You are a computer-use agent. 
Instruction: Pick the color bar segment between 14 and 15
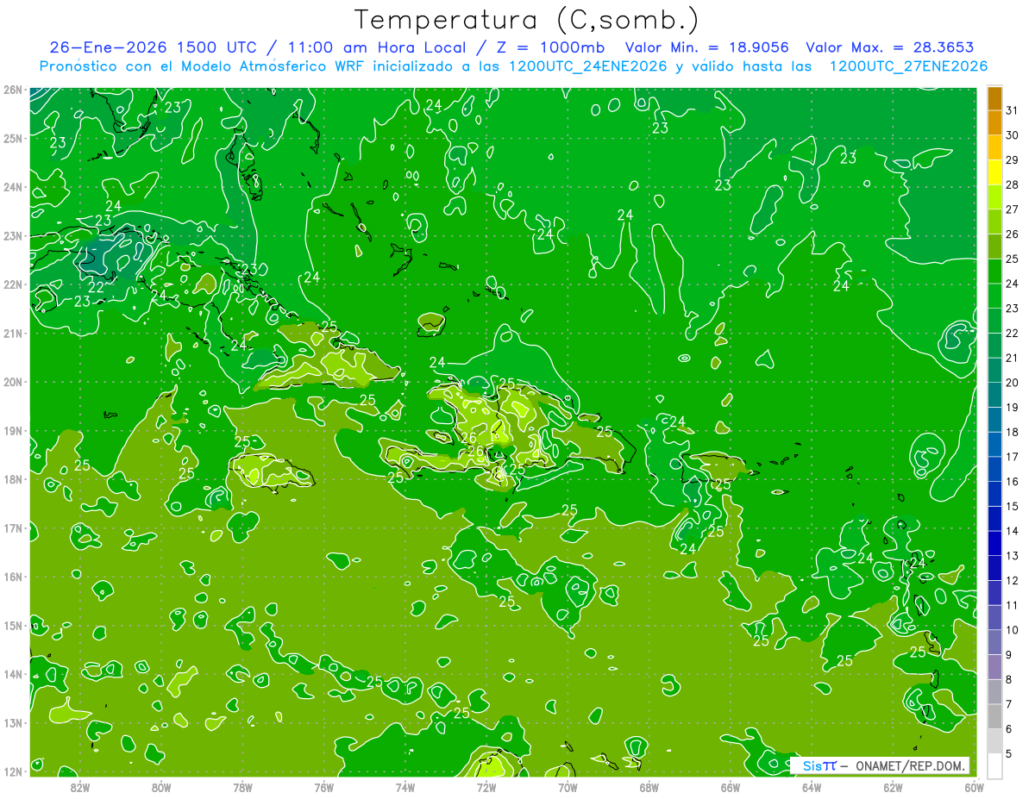click(x=994, y=519)
